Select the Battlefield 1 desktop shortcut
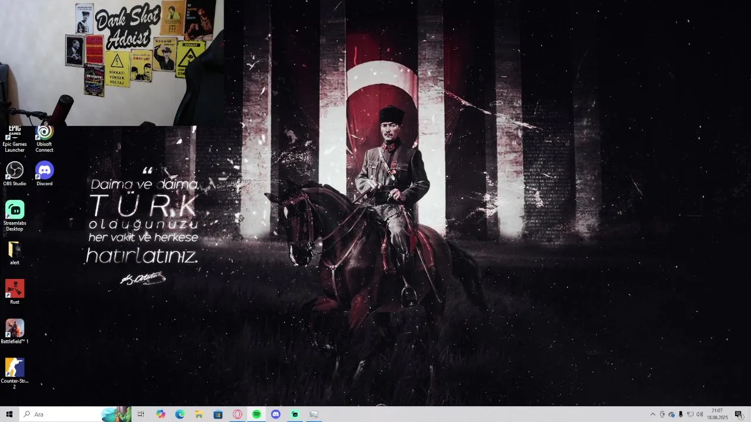 point(15,332)
